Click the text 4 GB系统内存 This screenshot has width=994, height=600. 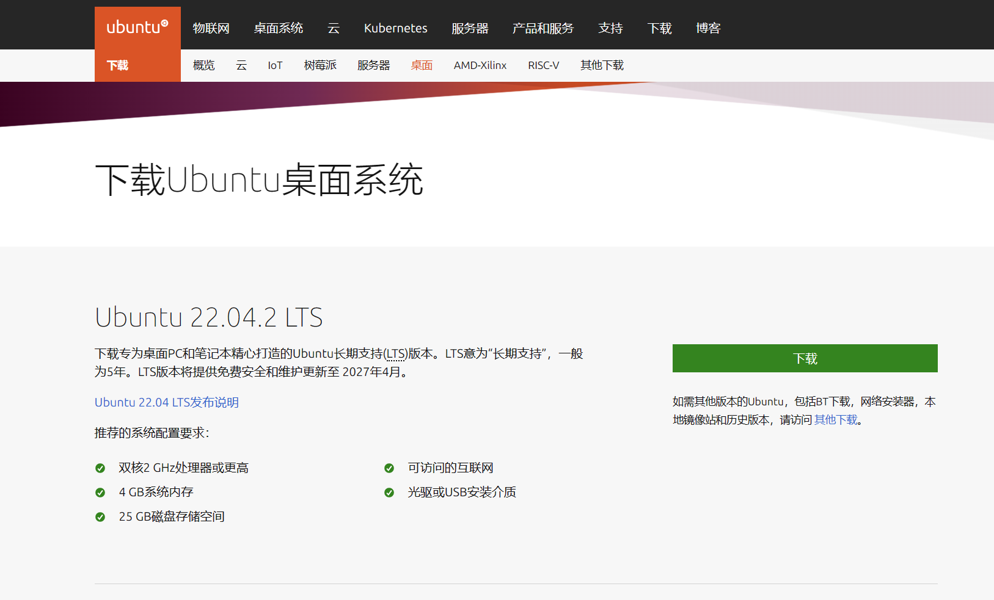[156, 492]
